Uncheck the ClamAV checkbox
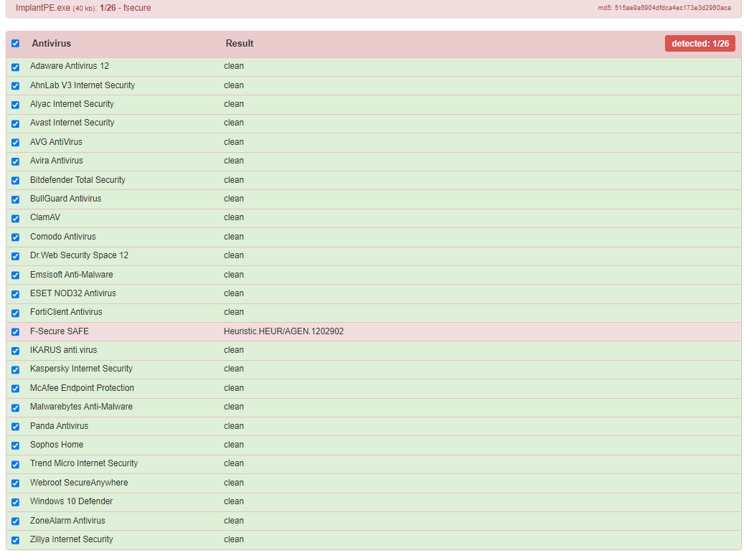The image size is (744, 553). (x=16, y=218)
